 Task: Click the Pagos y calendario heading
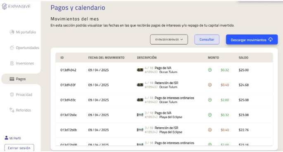click(x=78, y=8)
